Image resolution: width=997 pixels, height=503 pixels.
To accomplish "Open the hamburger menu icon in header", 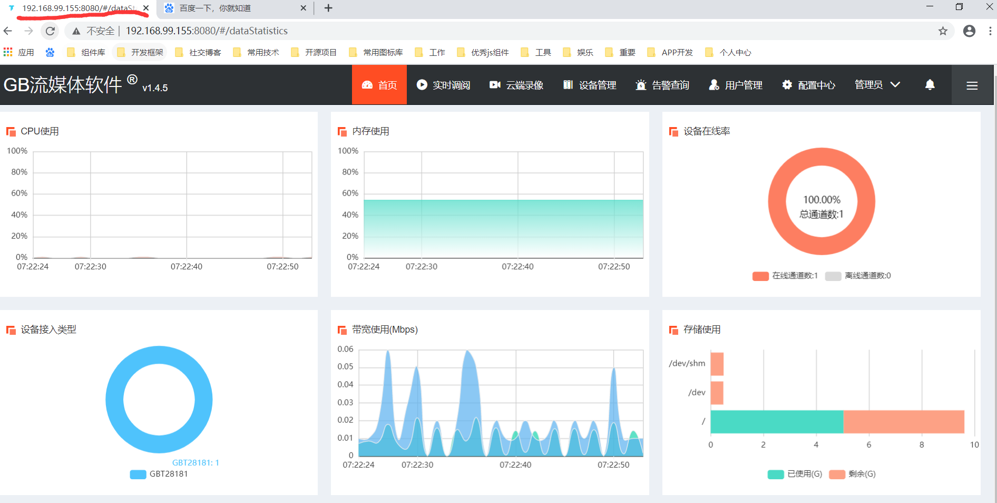I will coord(972,85).
